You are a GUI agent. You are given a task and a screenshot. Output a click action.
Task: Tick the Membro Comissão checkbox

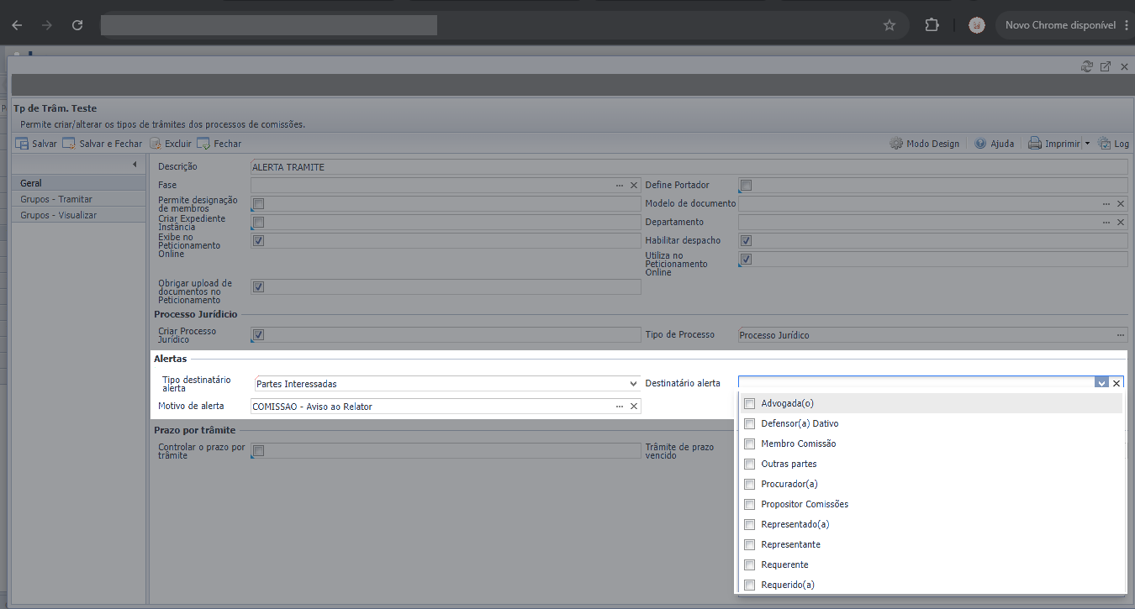(750, 444)
